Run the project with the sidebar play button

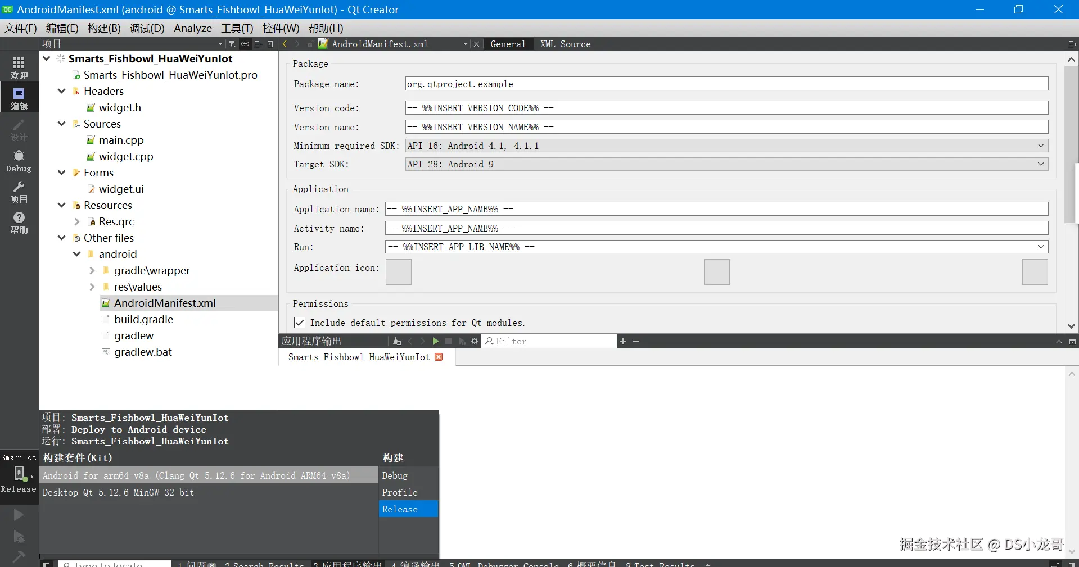point(19,515)
